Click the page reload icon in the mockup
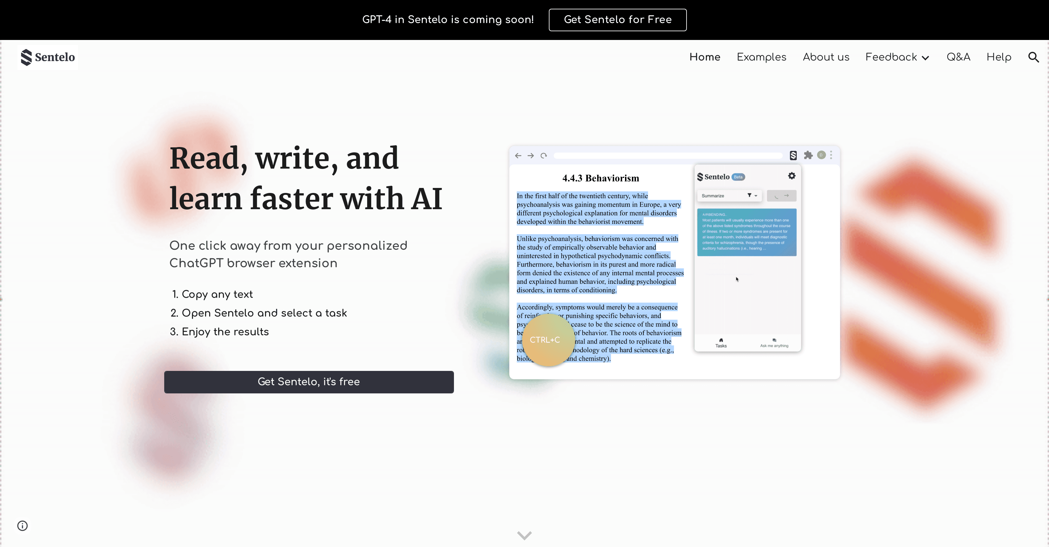The image size is (1049, 547). point(544,155)
